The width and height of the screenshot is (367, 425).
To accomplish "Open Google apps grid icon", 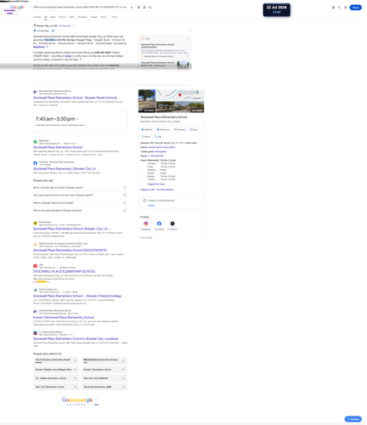I will (x=346, y=8).
